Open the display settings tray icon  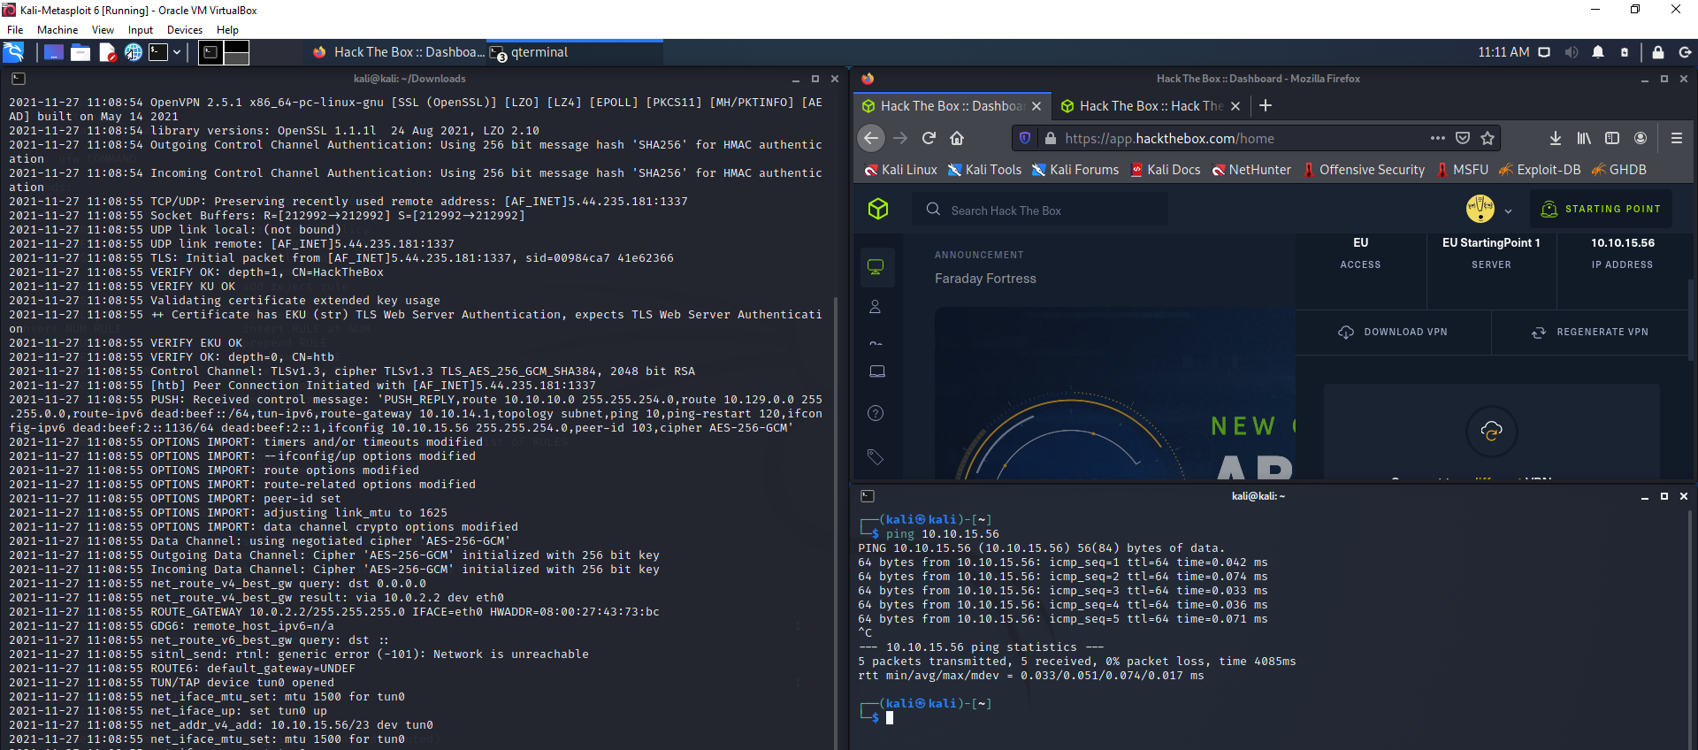click(1544, 52)
